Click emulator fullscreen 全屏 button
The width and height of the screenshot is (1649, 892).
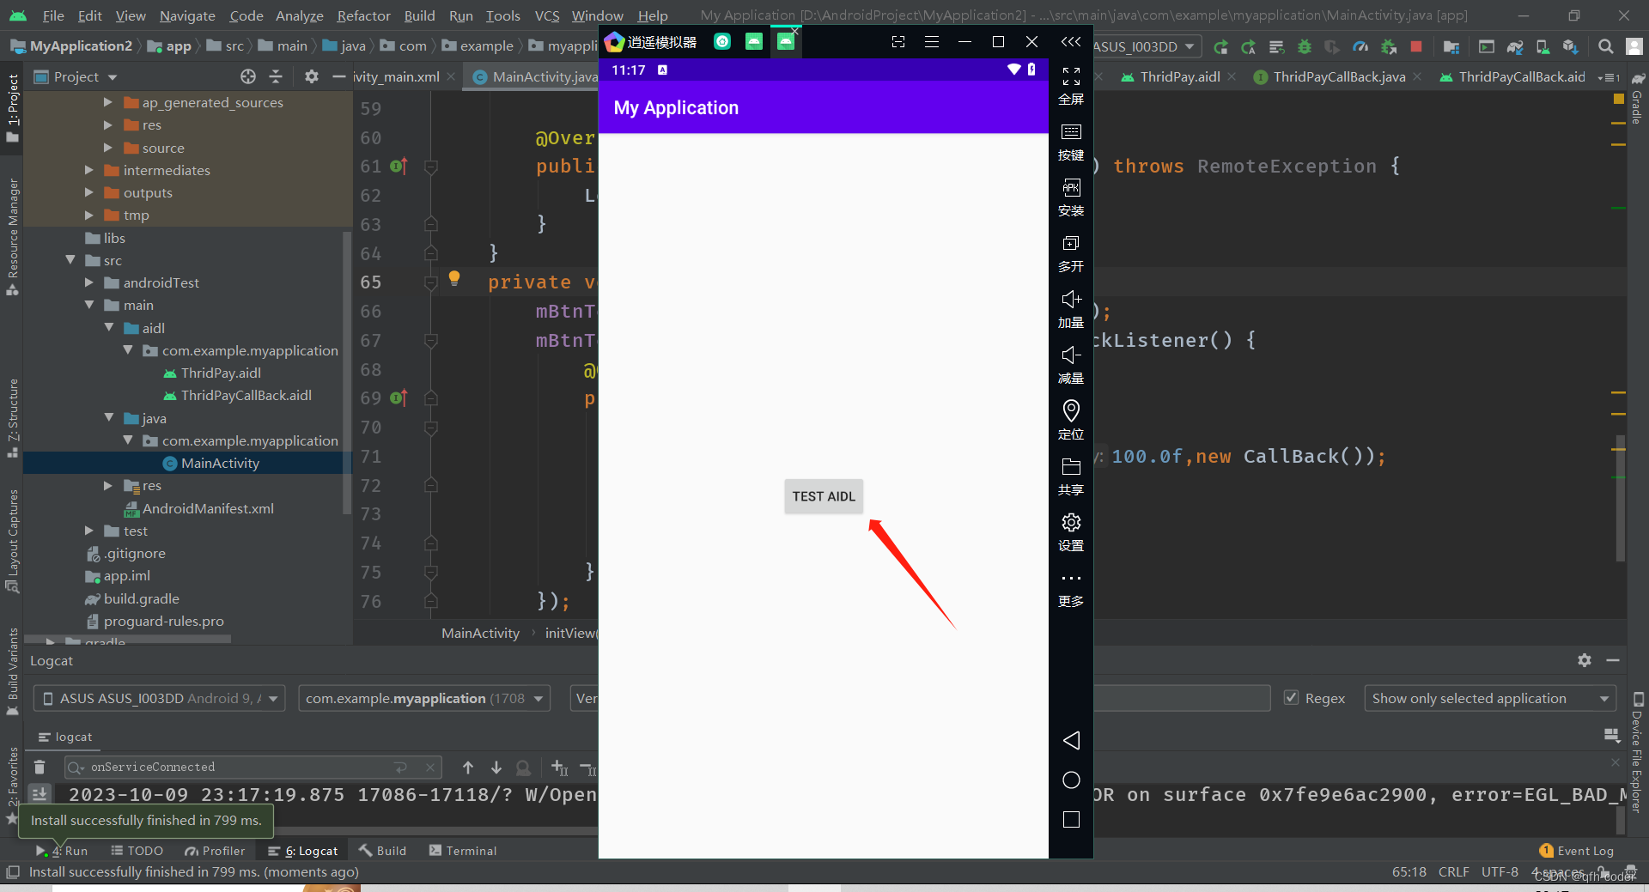pos(1071,86)
